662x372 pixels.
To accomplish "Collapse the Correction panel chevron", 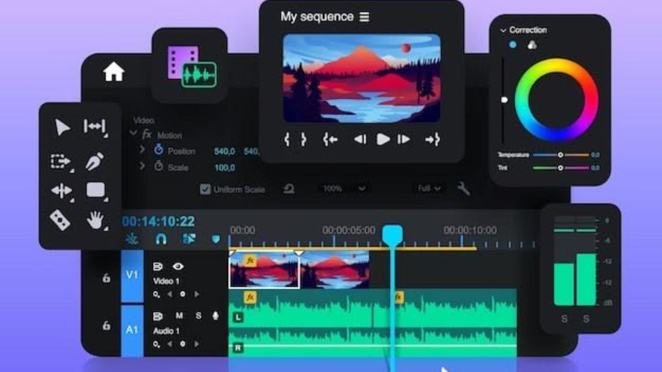I will pos(503,30).
